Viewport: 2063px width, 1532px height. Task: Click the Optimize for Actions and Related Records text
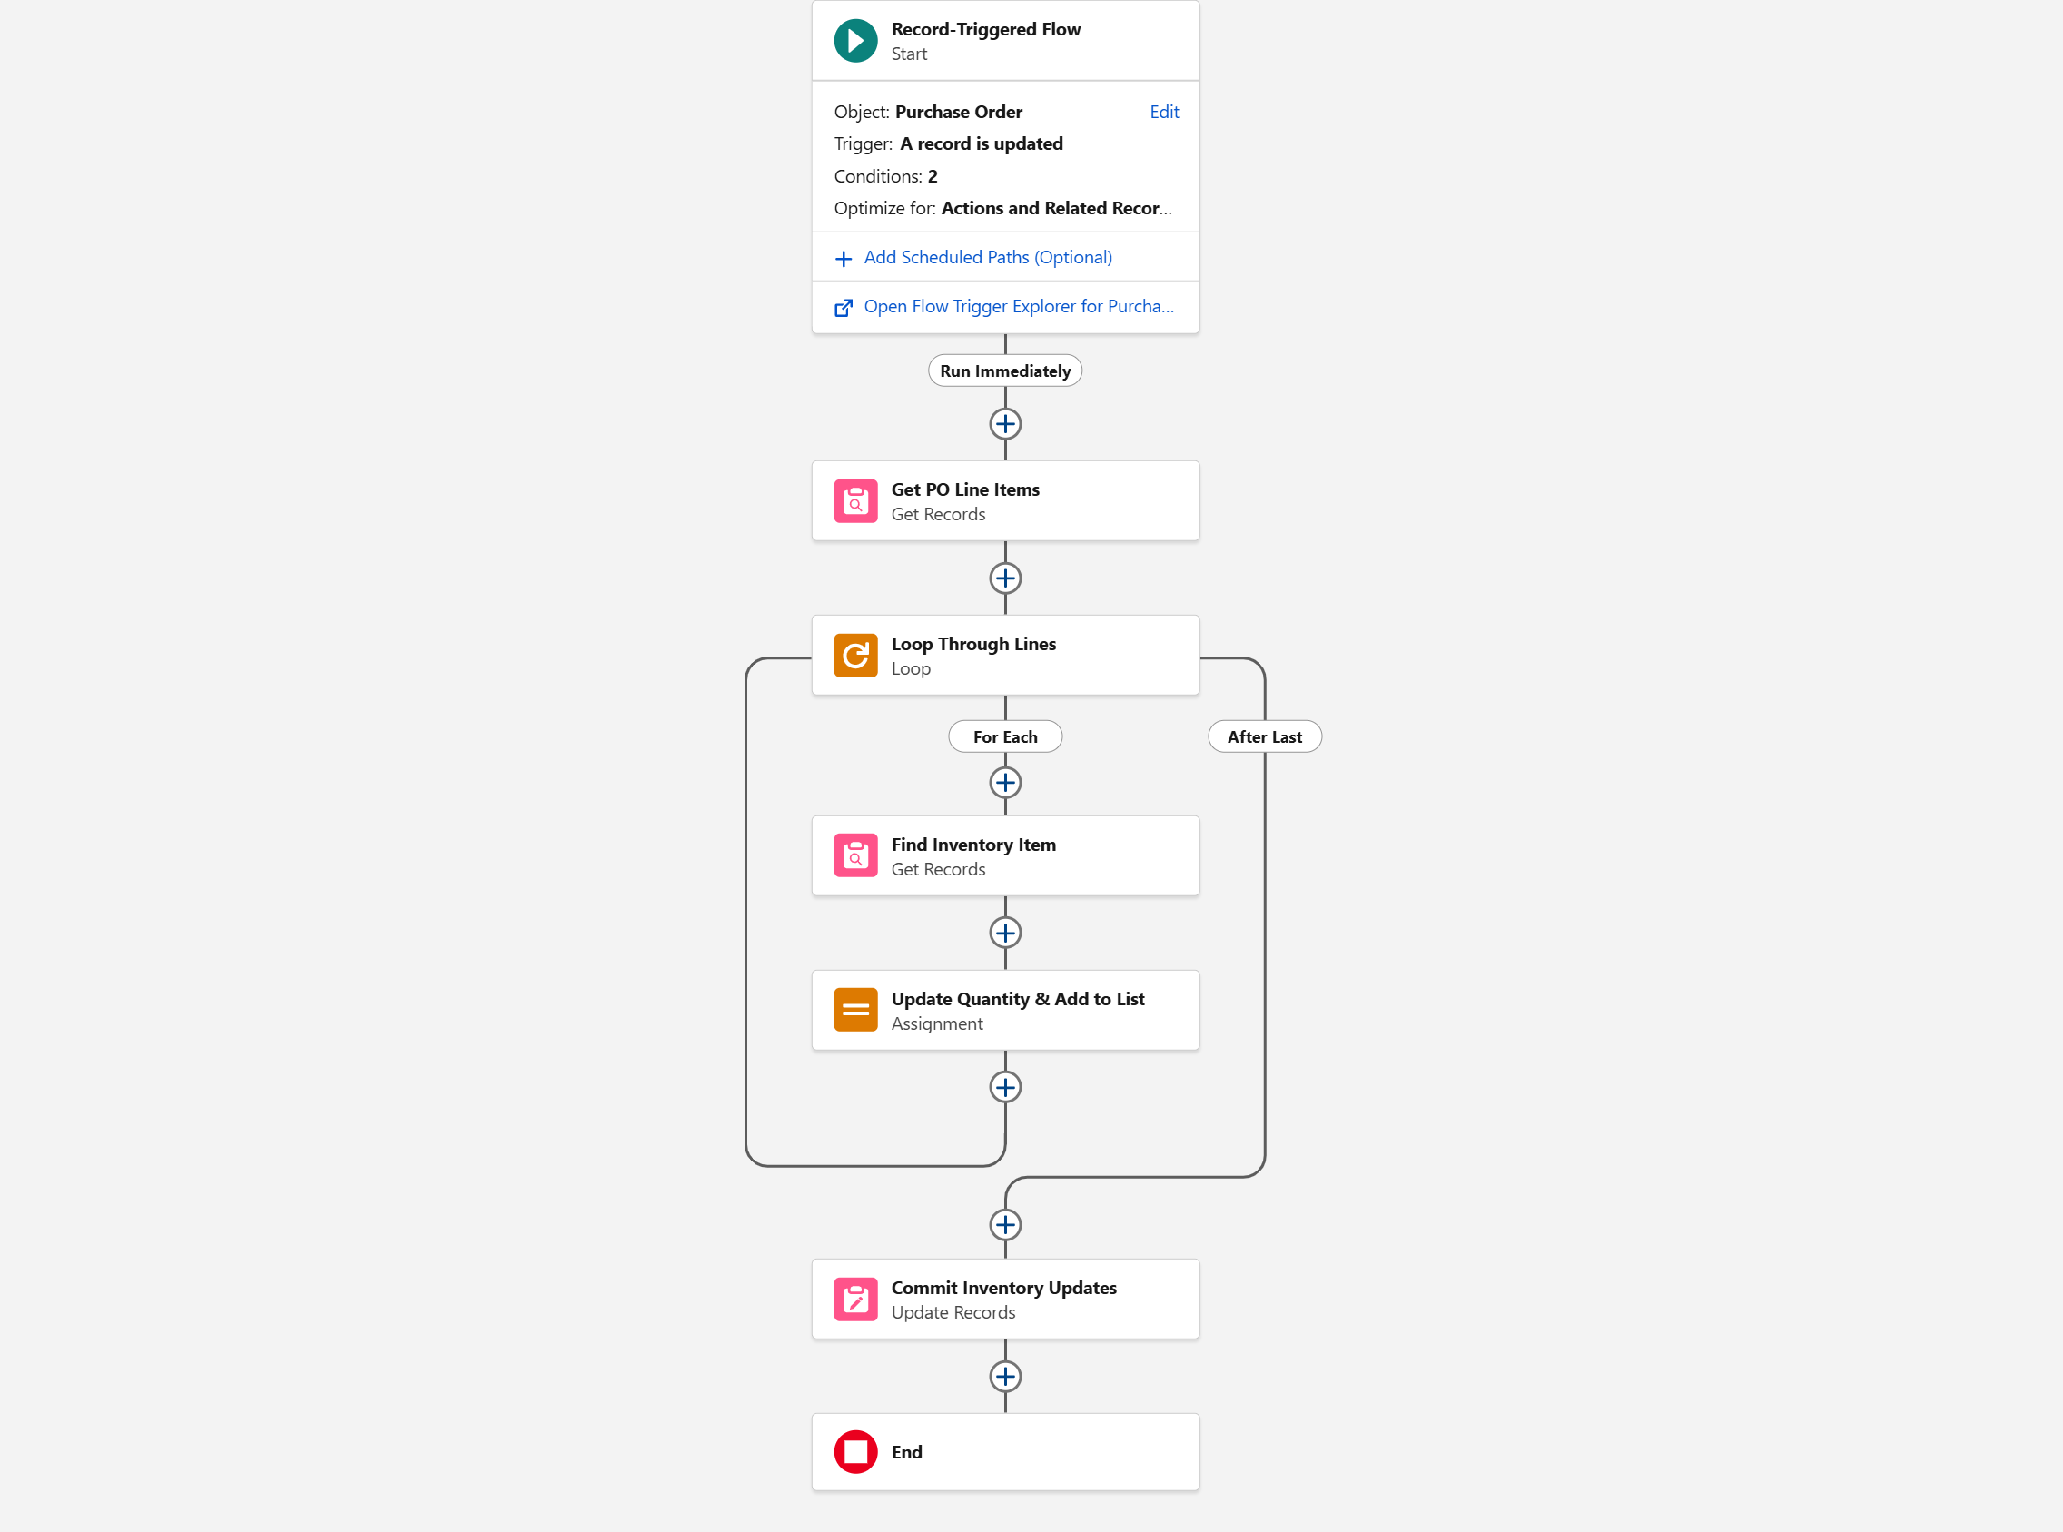(1002, 209)
